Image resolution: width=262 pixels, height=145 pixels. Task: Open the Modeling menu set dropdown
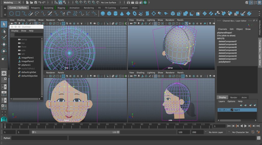tap(12, 3)
